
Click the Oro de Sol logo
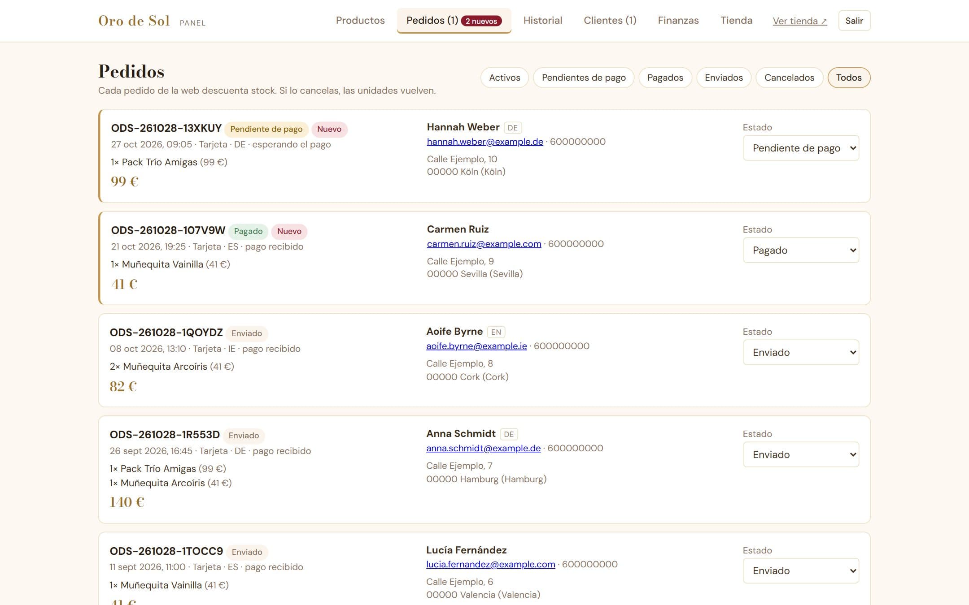(x=134, y=21)
